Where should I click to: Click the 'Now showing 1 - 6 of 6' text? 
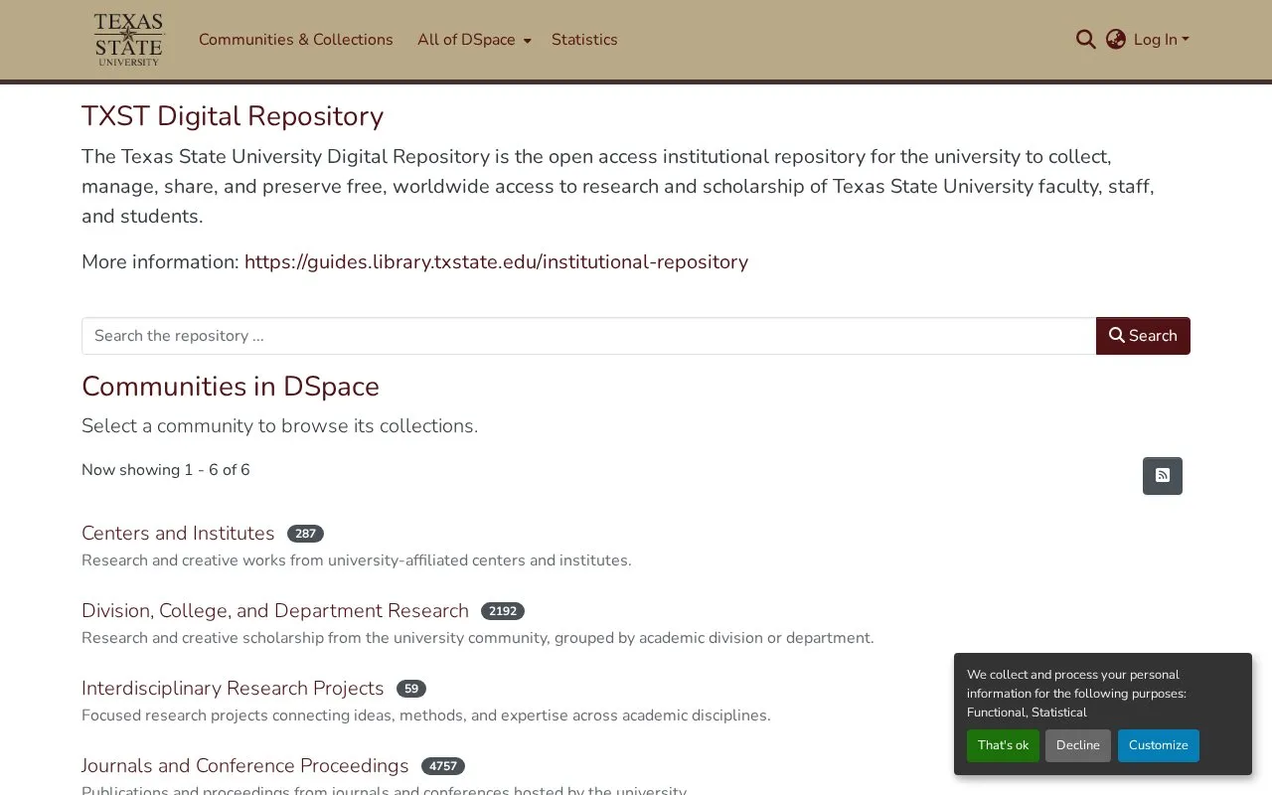166,470
